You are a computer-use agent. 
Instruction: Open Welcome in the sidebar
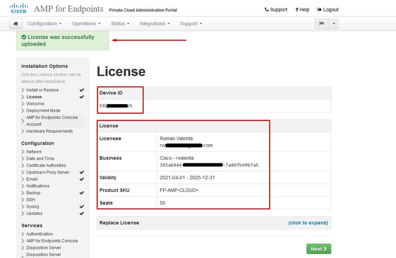pos(35,104)
